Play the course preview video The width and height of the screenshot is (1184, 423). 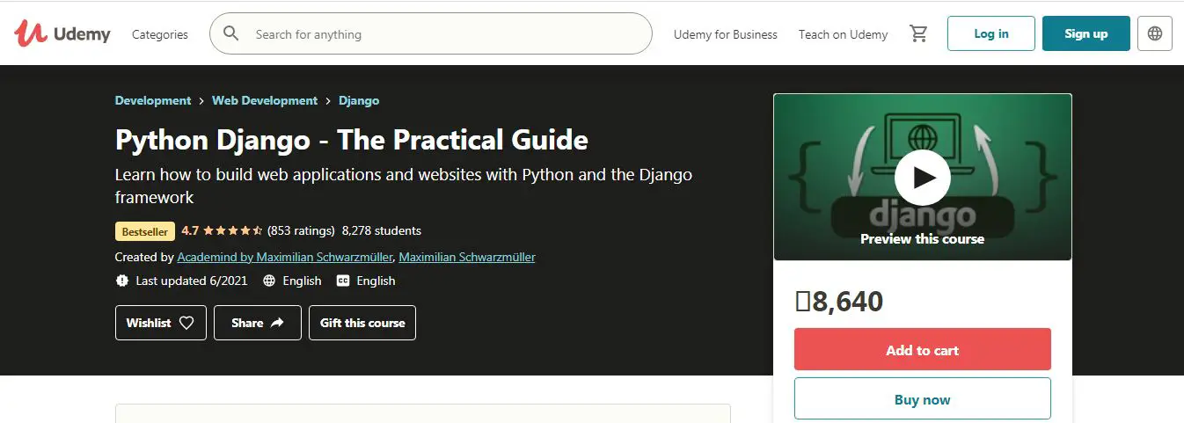tap(922, 178)
